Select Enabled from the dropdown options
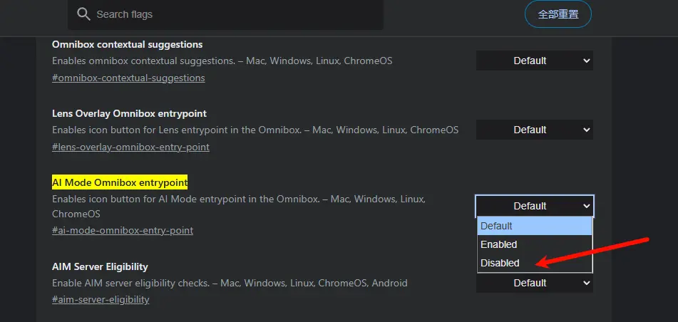 [534, 244]
